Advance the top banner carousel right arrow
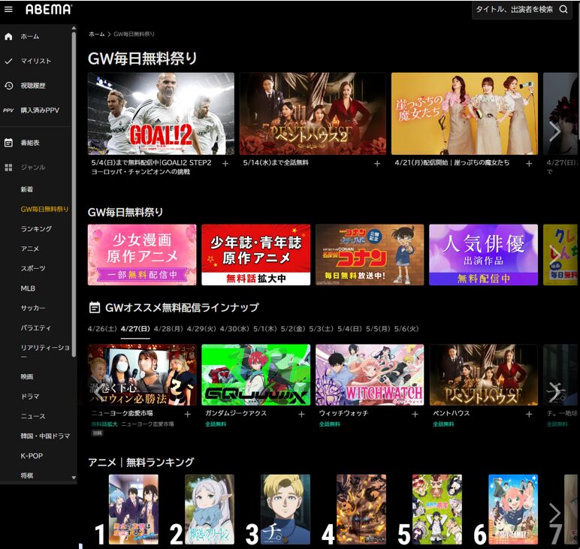 pos(554,131)
